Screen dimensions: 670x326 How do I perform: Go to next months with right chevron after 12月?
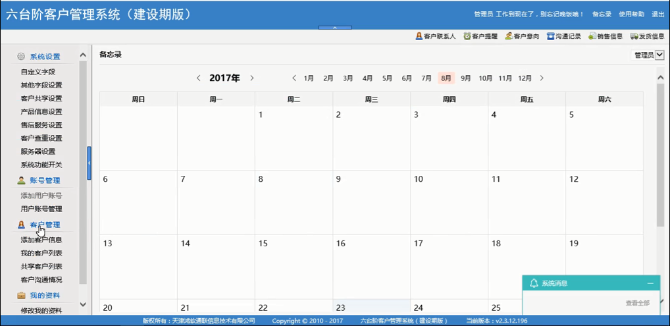tap(542, 78)
